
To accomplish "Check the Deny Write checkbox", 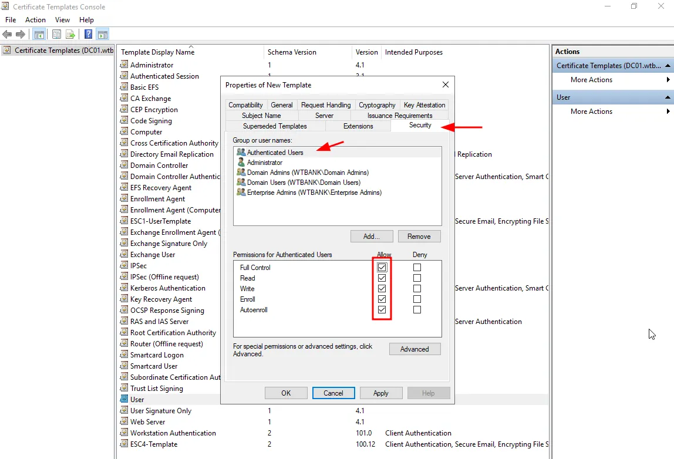I will pos(417,289).
